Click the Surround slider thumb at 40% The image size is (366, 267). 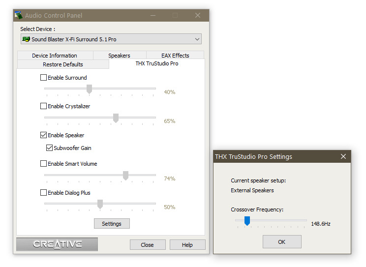(x=89, y=89)
